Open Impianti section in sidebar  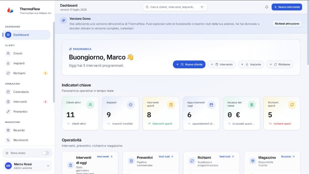click(27, 63)
